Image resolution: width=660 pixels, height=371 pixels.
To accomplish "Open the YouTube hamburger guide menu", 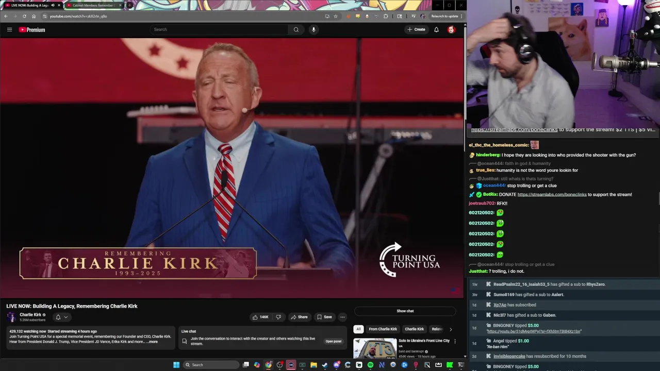I will [x=9, y=29].
